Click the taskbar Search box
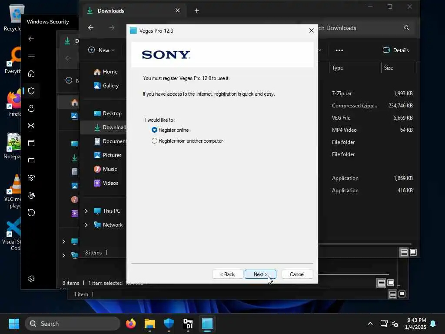The width and height of the screenshot is (445, 334). tap(73, 324)
